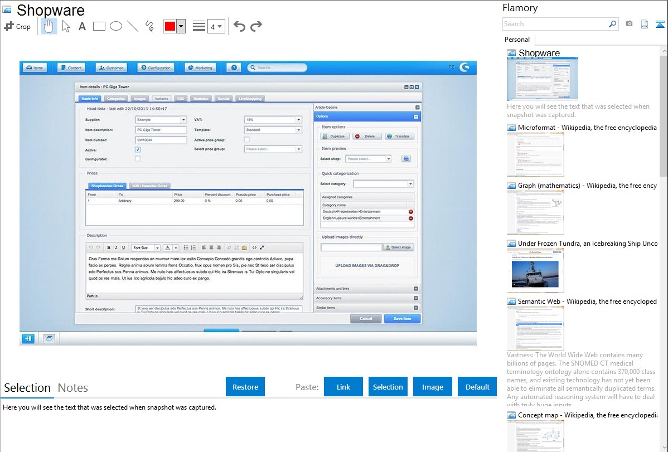This screenshot has width=668, height=452.
Task: Toggle the Configurator checkbox in item details
Action: (x=138, y=159)
